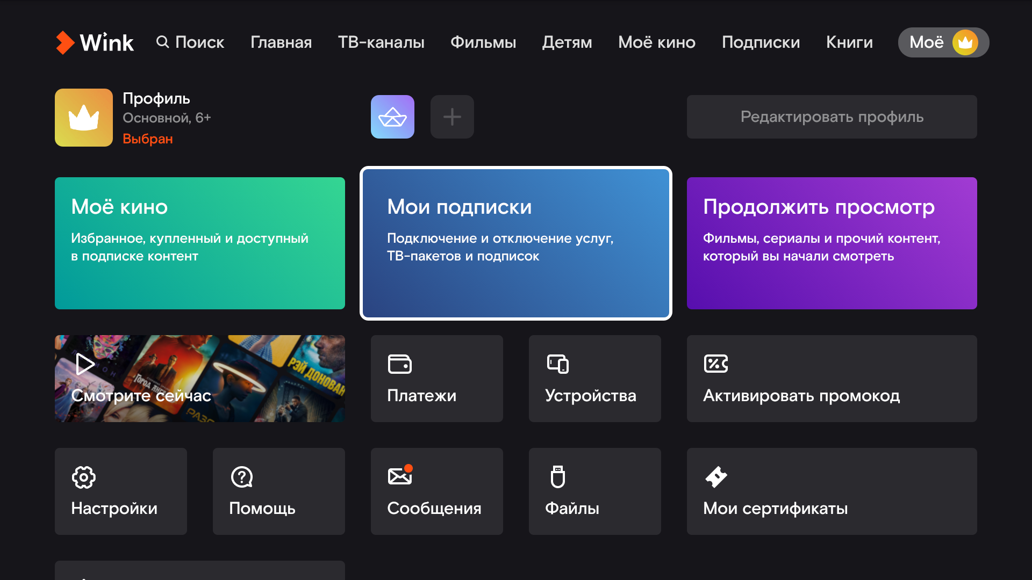Click the envelope Сообщения icon

click(x=400, y=475)
